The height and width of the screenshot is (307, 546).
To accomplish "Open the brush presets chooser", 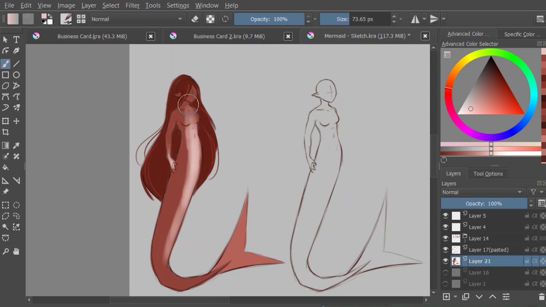I will [81, 19].
